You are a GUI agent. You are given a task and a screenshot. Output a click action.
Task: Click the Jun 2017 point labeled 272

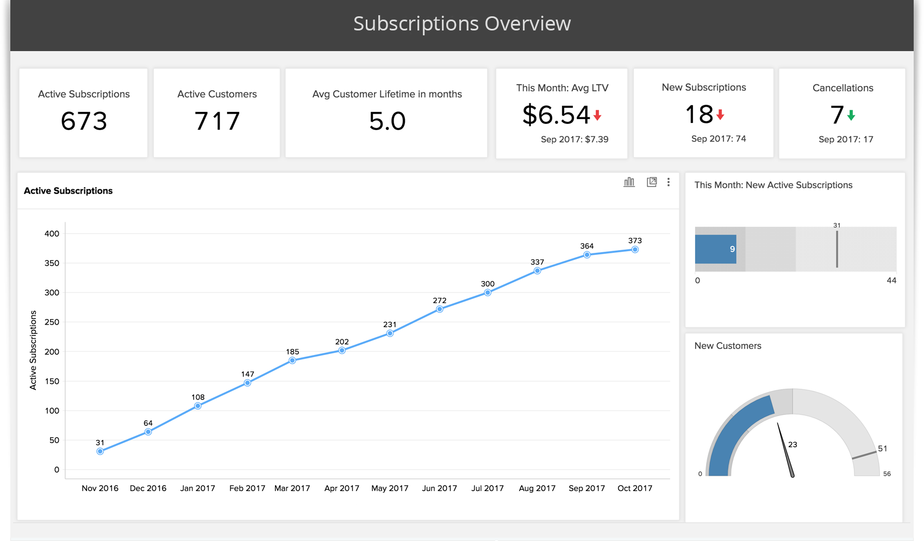[440, 309]
